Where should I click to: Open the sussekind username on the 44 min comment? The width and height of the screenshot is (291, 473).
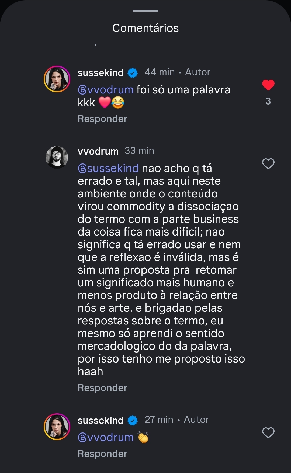click(101, 73)
